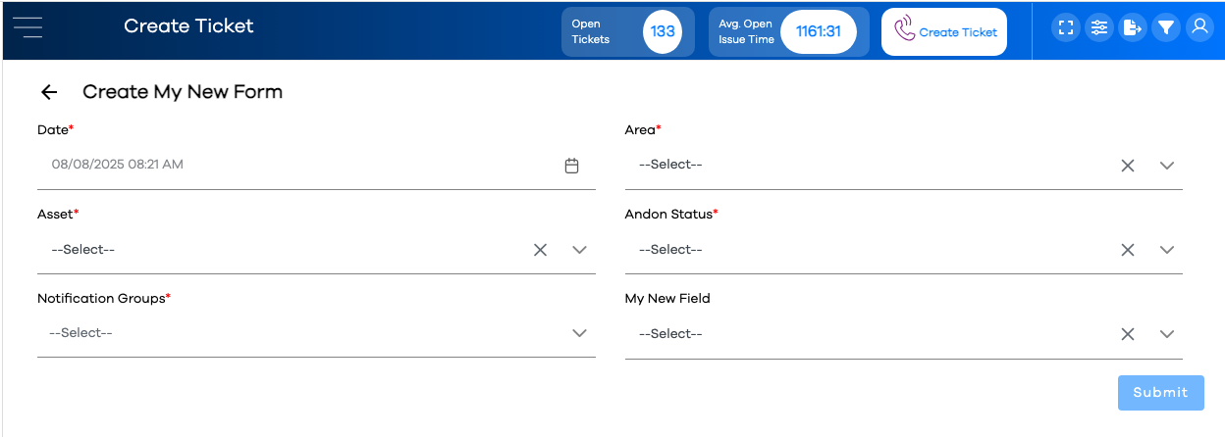Click the Avg. Open Issue Time indicator
Screen dimensions: 1225x437
click(x=789, y=31)
